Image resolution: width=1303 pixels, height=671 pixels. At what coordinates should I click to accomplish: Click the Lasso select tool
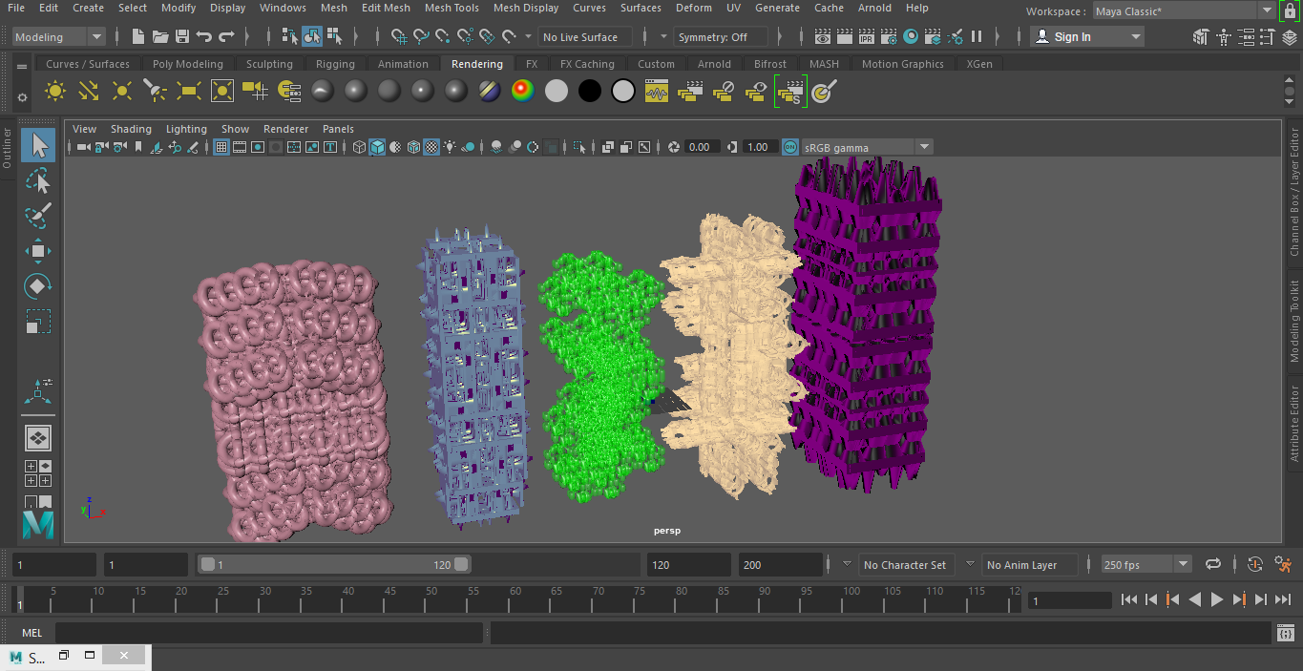click(37, 181)
